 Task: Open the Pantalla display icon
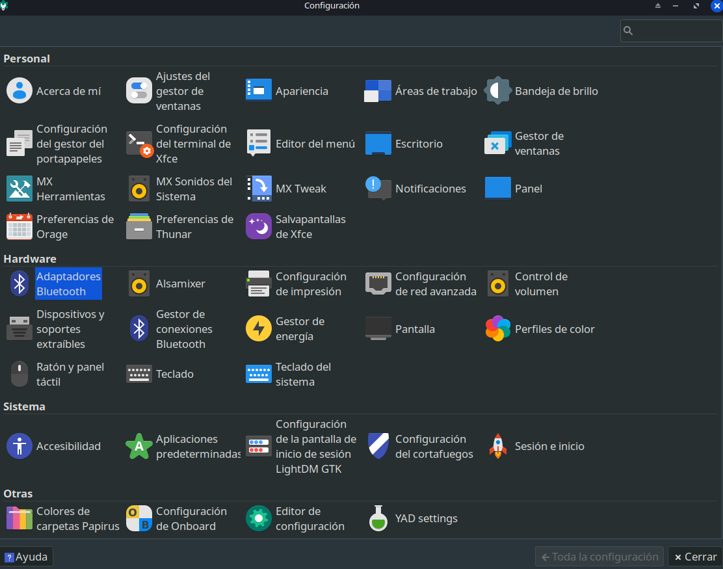[x=378, y=329]
